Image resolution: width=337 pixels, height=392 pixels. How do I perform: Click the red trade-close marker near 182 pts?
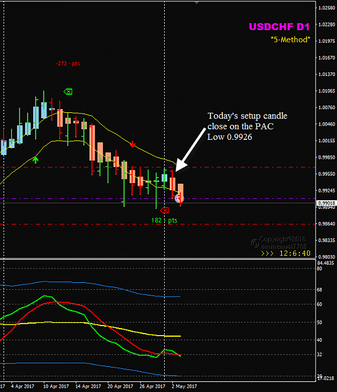click(x=165, y=211)
